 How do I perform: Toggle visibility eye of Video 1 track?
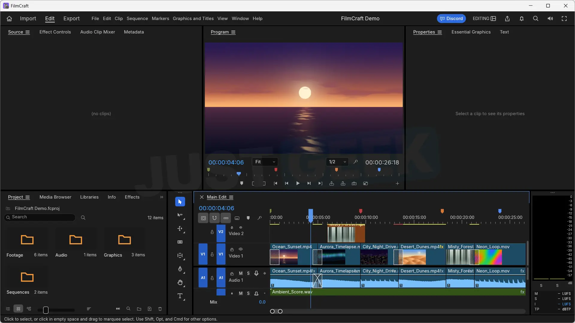(x=240, y=249)
